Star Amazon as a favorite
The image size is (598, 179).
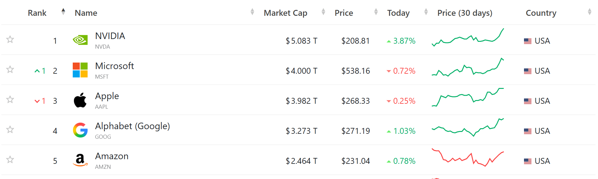pos(10,160)
